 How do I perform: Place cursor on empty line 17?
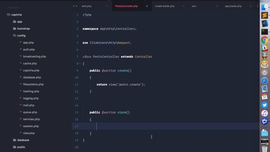click(x=165, y=126)
